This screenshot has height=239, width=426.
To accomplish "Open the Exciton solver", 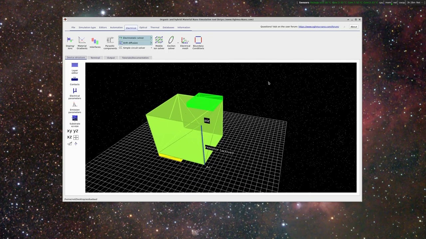I will (x=171, y=43).
